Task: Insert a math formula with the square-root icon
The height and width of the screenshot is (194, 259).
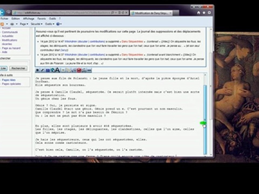Action: (x=74, y=70)
